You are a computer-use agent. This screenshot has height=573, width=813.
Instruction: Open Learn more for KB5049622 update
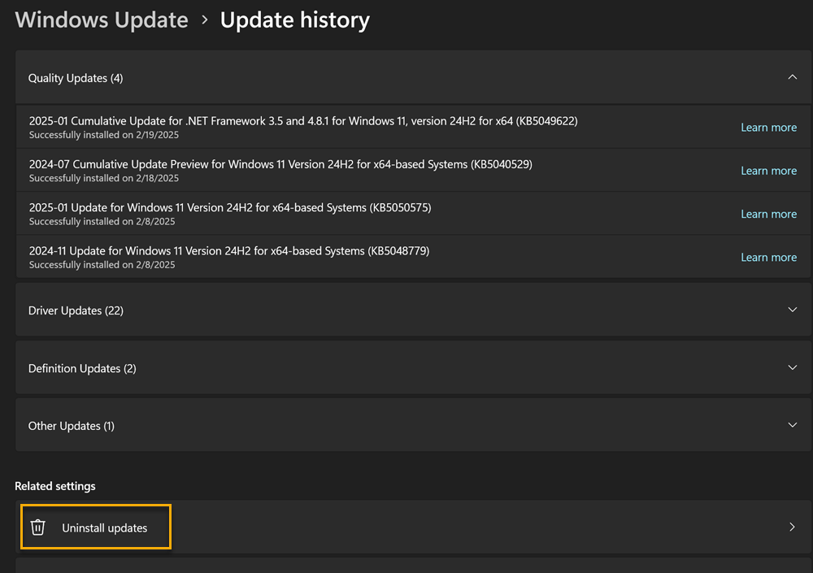tap(768, 128)
